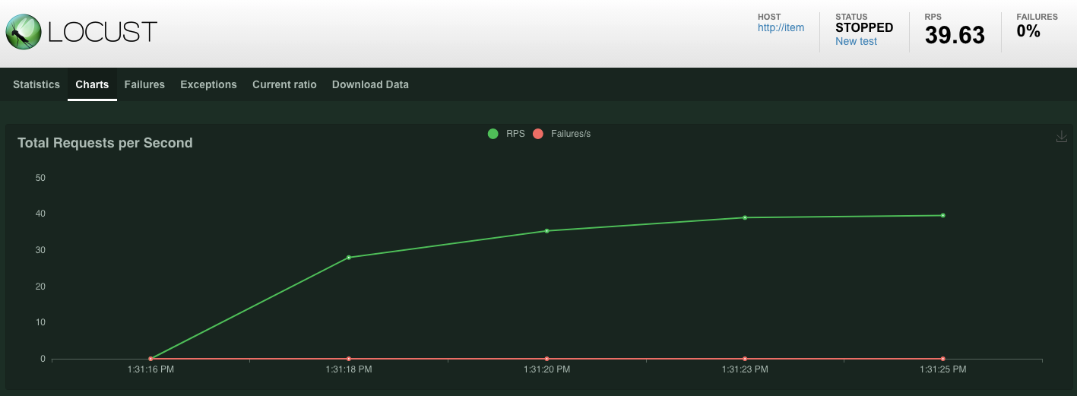Viewport: 1077px width, 396px height.
Task: Click green RPS data point at 1:31:18 PM
Action: pos(349,258)
